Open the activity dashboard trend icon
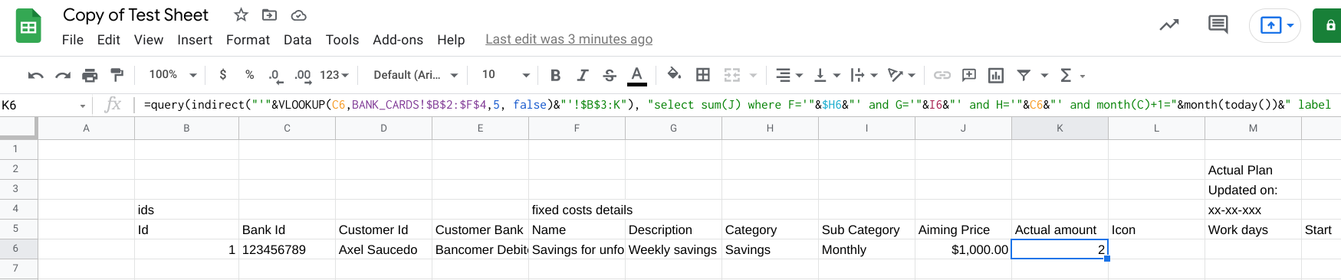 point(1169,25)
